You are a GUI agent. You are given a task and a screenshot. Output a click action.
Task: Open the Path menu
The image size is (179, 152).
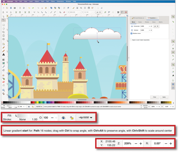[x=42, y=1]
